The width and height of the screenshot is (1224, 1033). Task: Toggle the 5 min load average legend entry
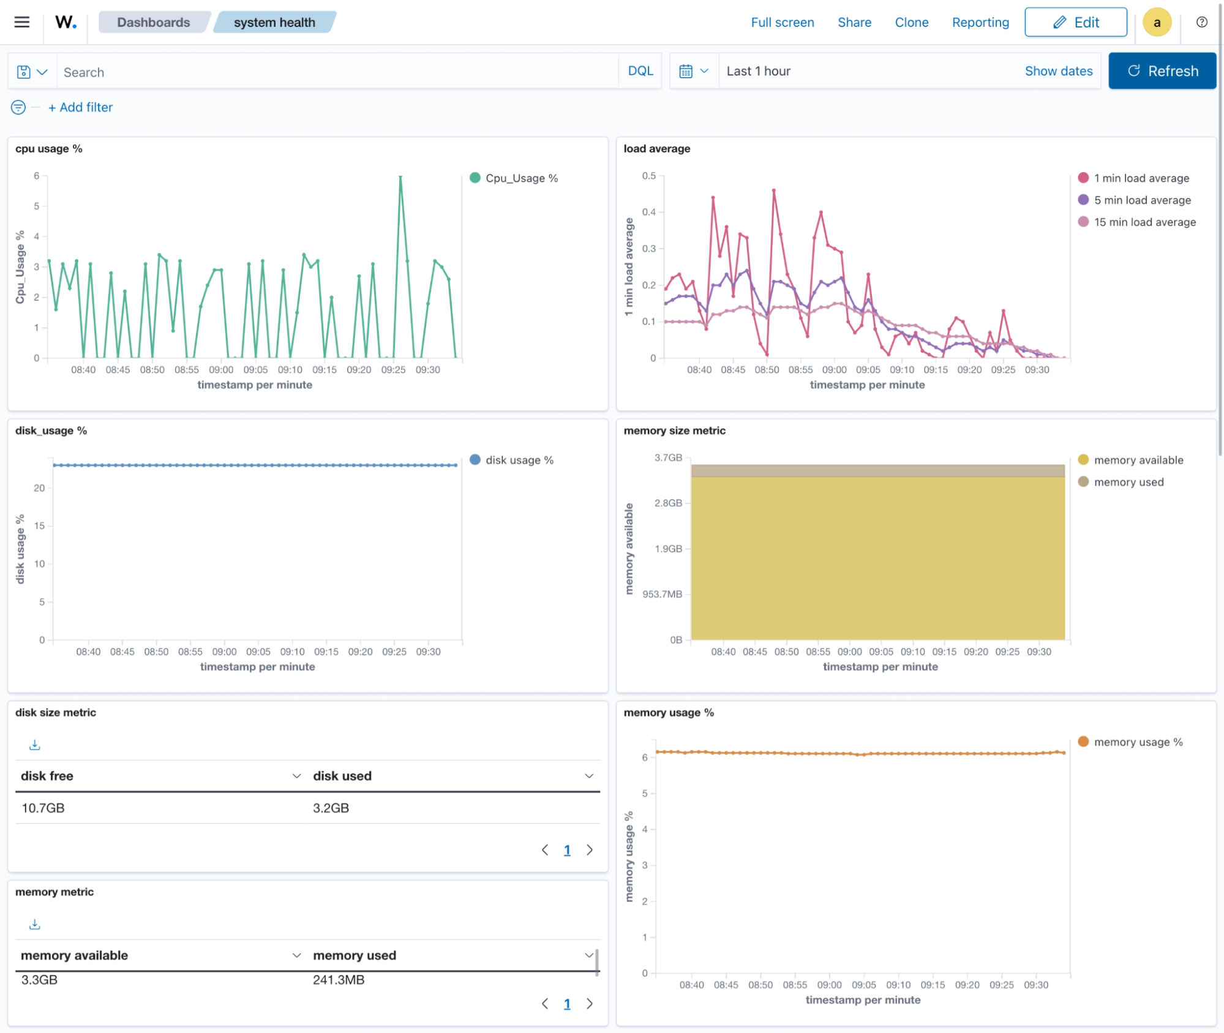tap(1141, 200)
